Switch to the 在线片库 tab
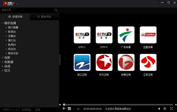This screenshot has height=112, width=177. (15, 17)
